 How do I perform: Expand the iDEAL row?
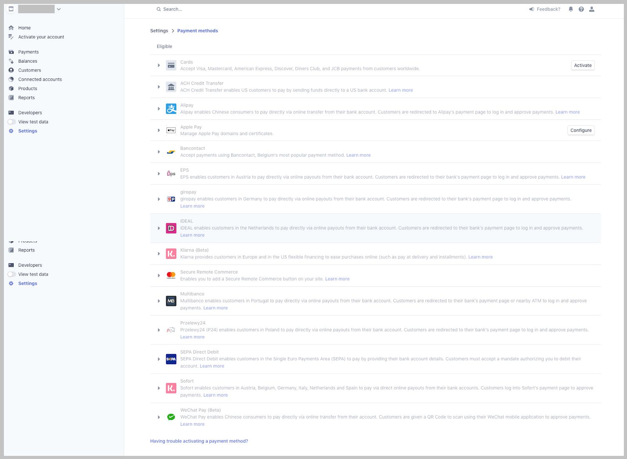(x=159, y=228)
